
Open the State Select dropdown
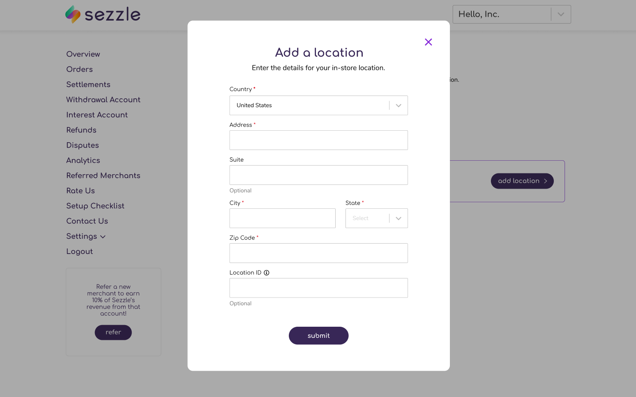pyautogui.click(x=376, y=218)
